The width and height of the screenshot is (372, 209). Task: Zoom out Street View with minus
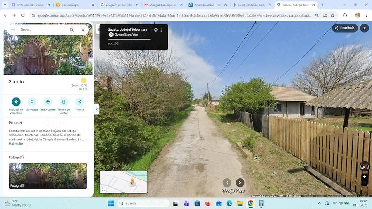click(x=365, y=183)
